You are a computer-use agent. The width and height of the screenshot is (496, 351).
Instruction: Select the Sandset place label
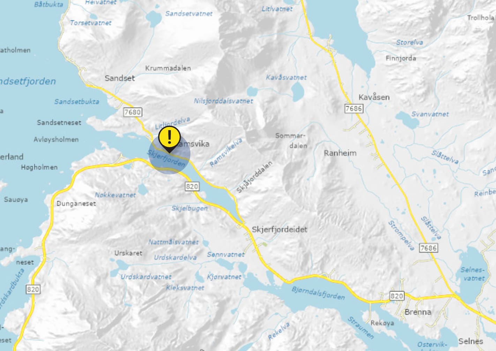(120, 78)
